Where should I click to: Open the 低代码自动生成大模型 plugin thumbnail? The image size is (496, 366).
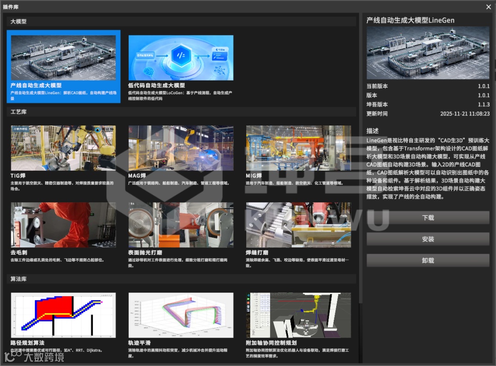pos(181,57)
